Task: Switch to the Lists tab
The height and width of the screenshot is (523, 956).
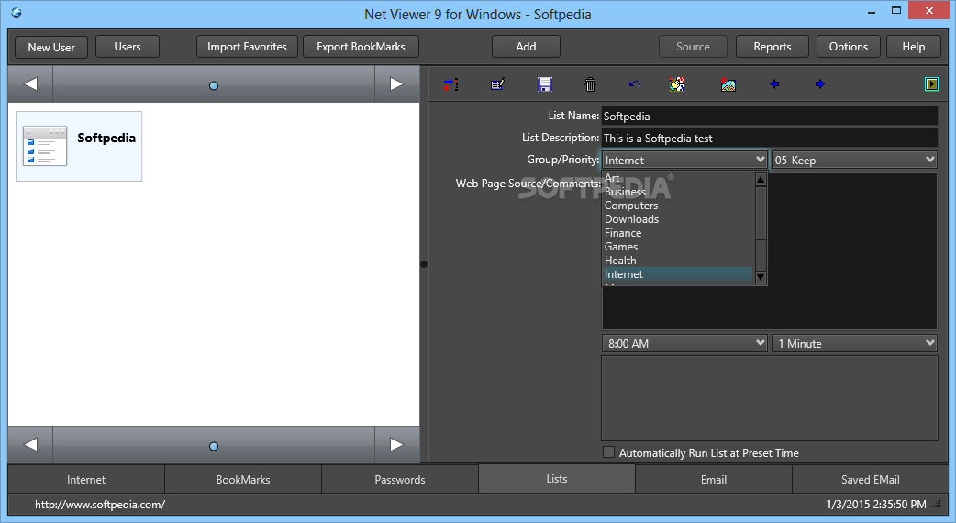Action: click(x=557, y=479)
